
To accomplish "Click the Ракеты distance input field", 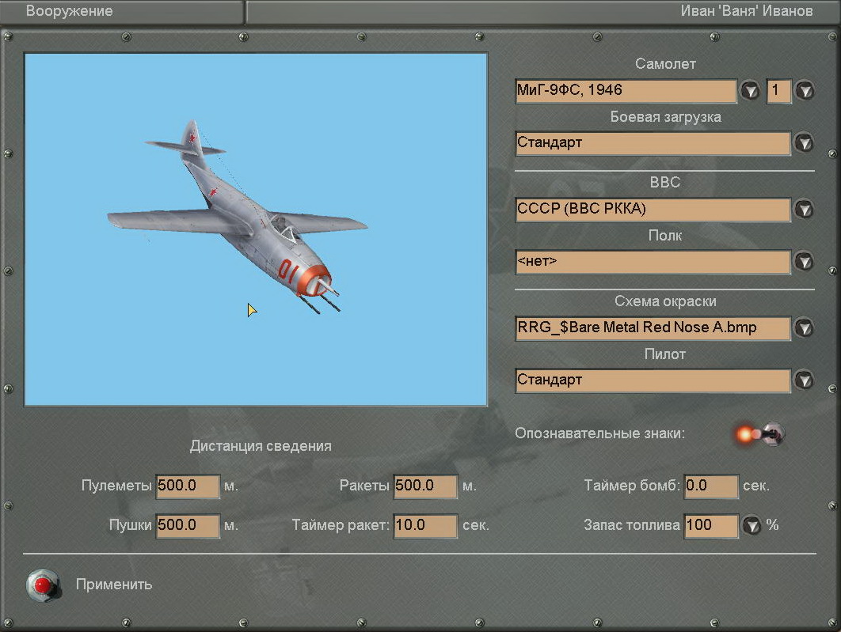I will pos(425,486).
